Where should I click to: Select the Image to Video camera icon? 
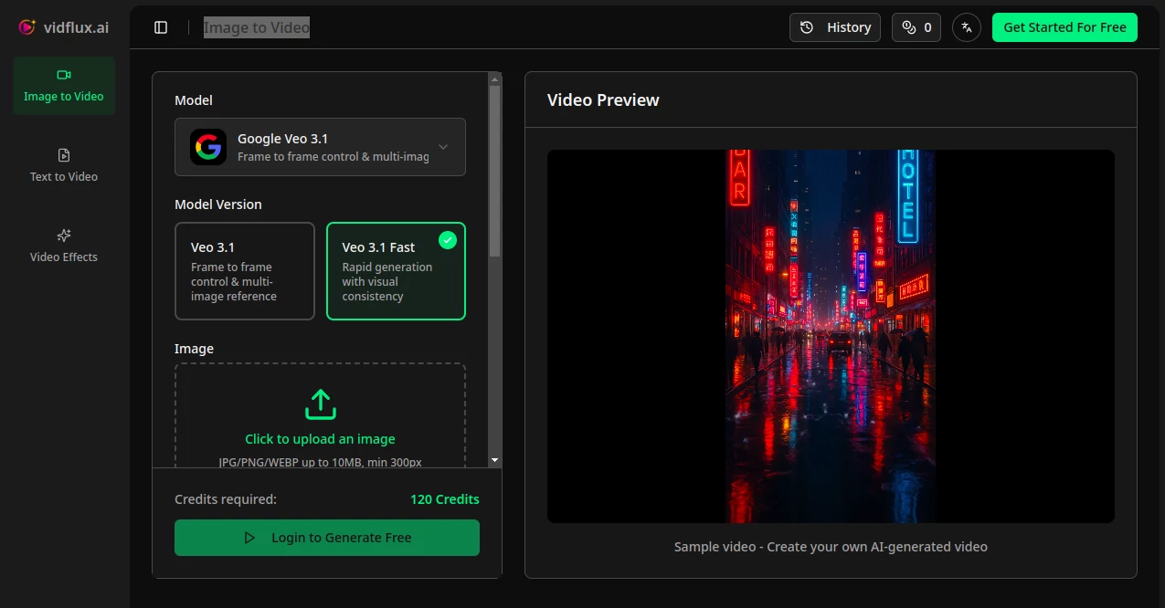tap(63, 76)
